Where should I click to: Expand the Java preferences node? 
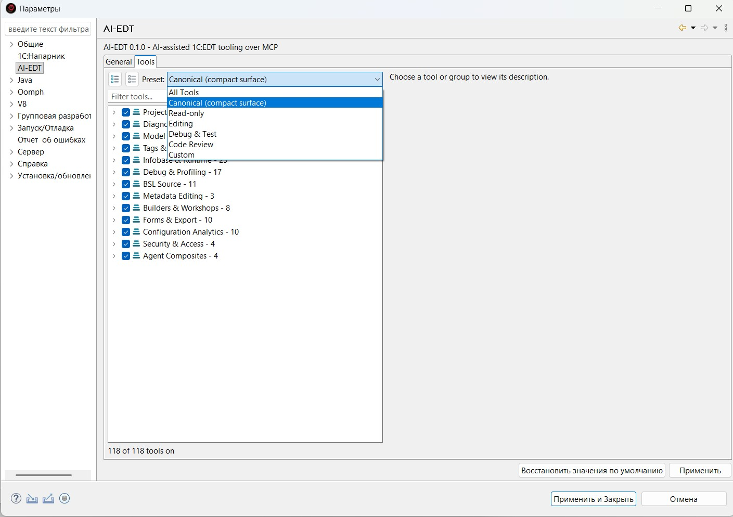(x=11, y=80)
